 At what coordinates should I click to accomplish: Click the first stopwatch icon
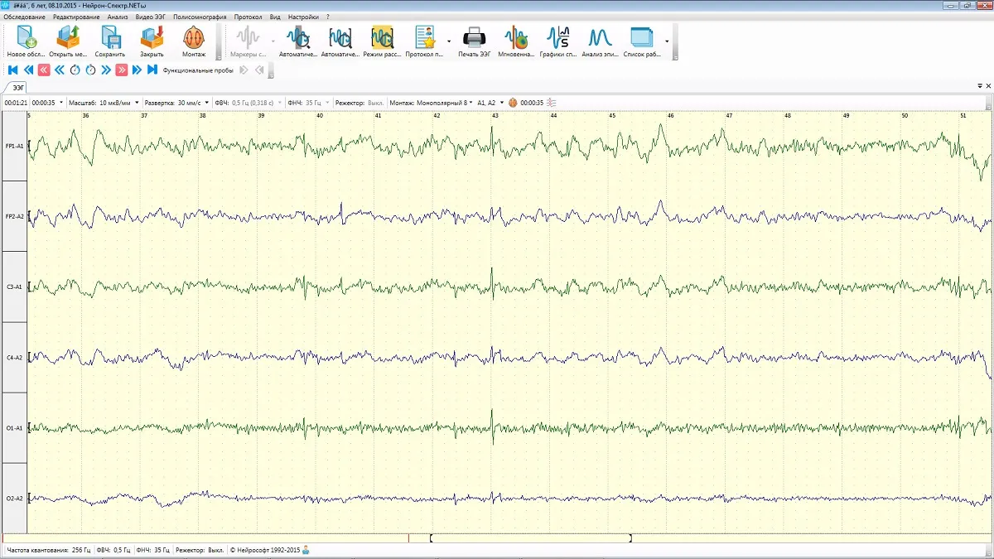(75, 70)
